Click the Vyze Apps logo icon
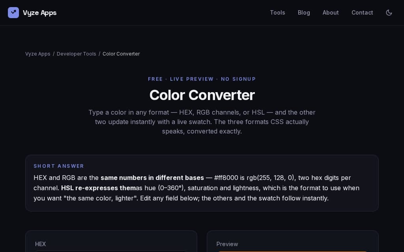The image size is (404, 252). [x=13, y=13]
